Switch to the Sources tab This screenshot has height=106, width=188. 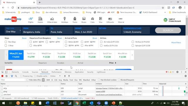35,72
